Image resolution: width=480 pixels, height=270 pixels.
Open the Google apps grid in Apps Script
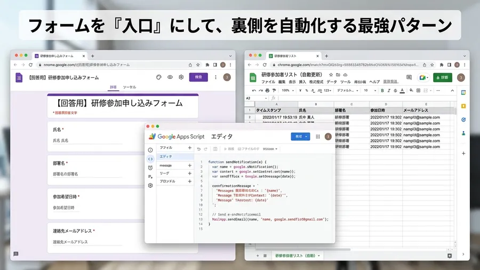pyautogui.click(x=318, y=137)
